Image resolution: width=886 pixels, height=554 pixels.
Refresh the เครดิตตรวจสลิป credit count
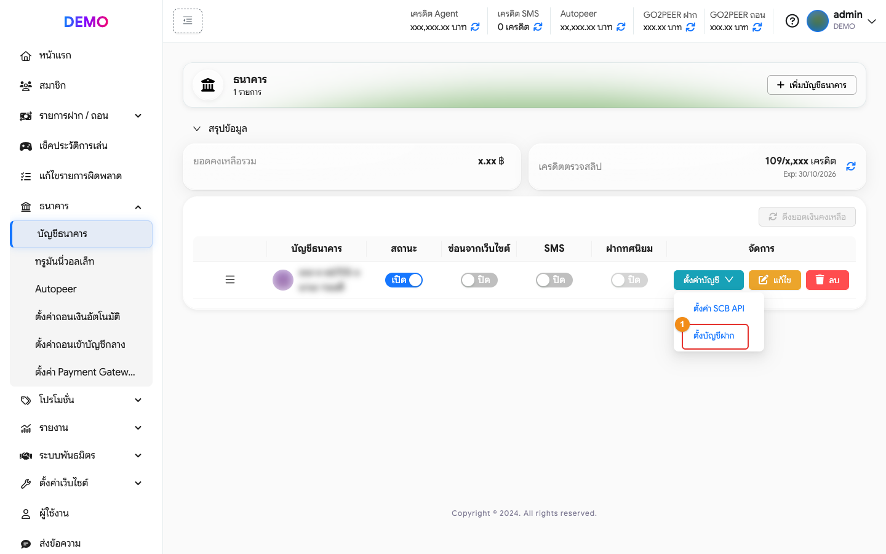(x=851, y=166)
